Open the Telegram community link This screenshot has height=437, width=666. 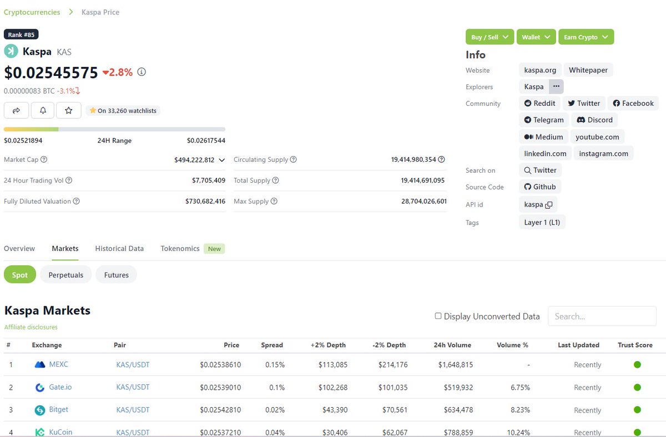(x=543, y=120)
